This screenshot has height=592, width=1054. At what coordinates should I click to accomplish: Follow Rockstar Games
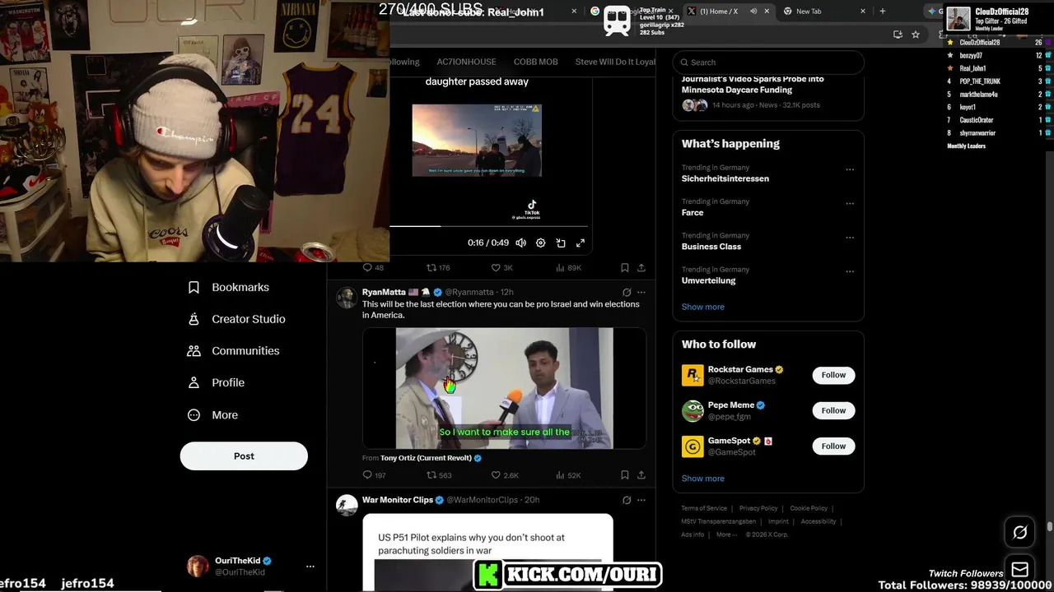pyautogui.click(x=833, y=375)
